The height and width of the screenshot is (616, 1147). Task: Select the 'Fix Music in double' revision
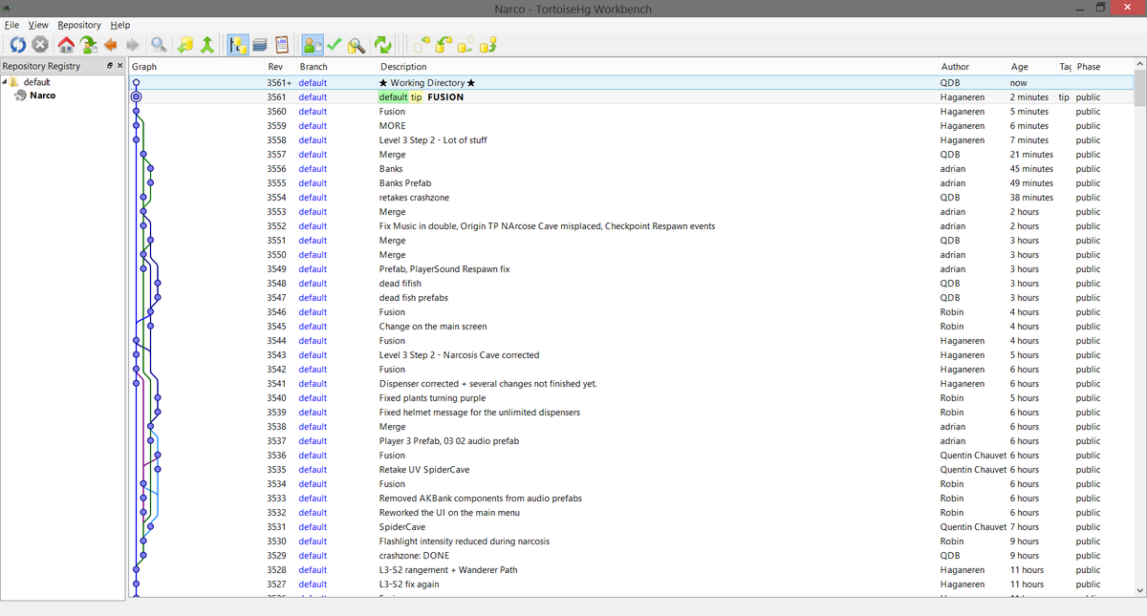[x=631, y=226]
